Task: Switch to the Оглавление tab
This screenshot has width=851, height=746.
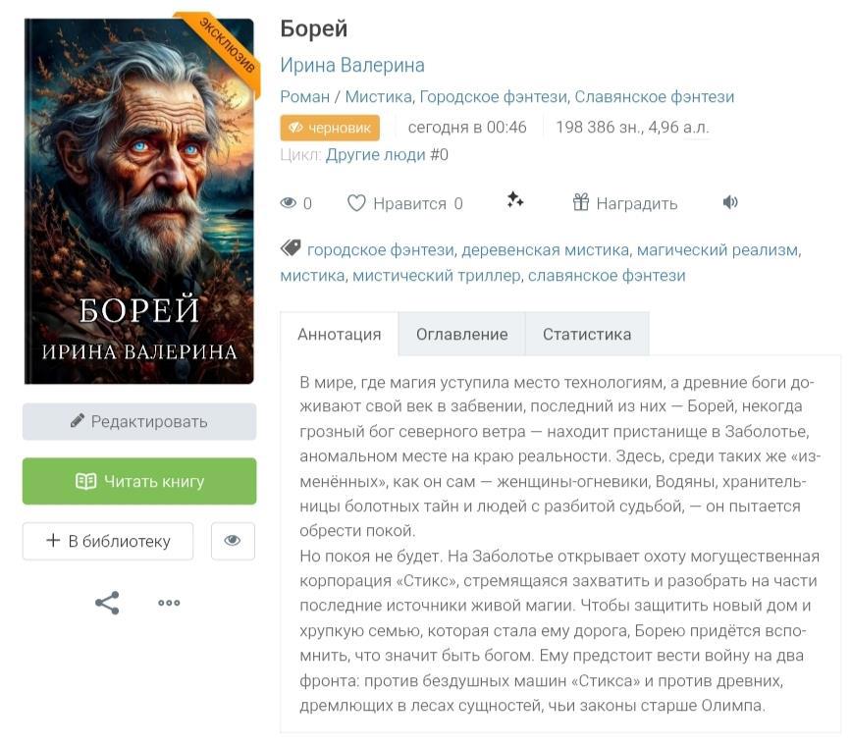Action: [461, 334]
